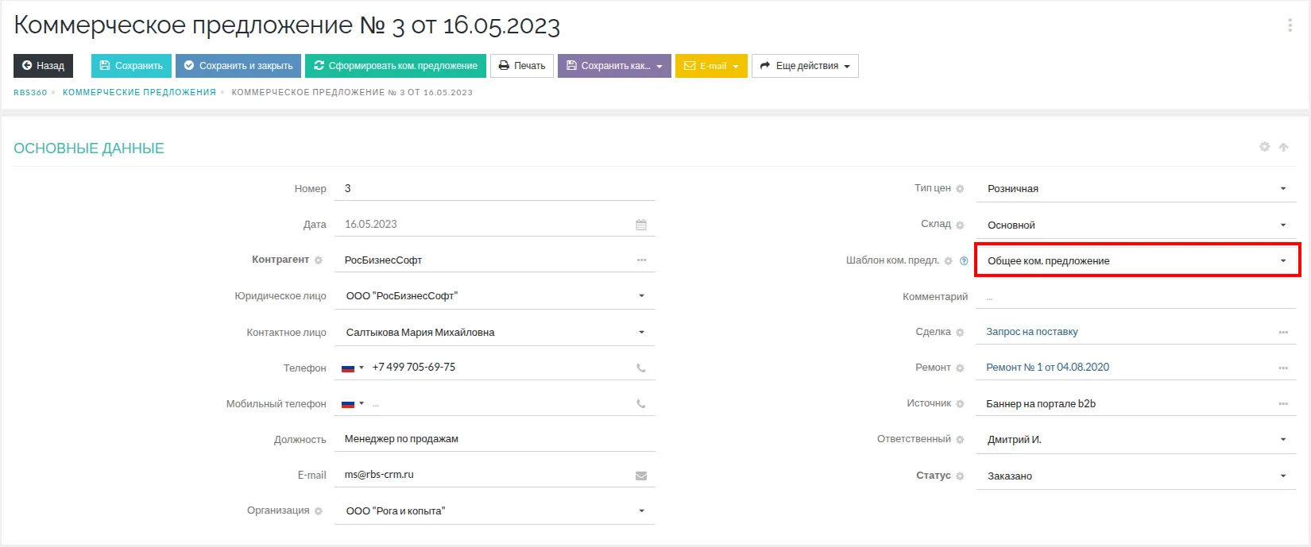Screen dimensions: 1311x547
Task: Click the Сформировать ком. предложение button
Action: 396,66
